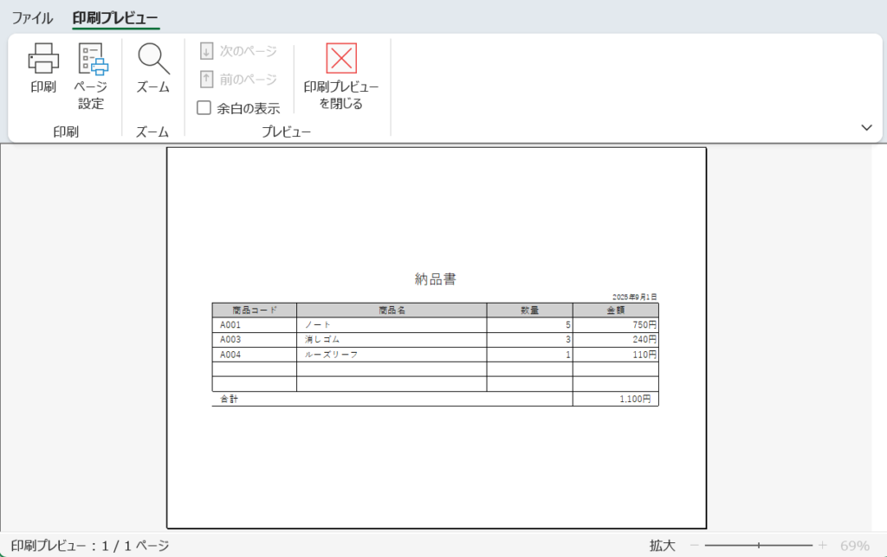Image resolution: width=887 pixels, height=557 pixels.
Task: Click the vertical scrollbar at right edge
Action: [x=879, y=336]
